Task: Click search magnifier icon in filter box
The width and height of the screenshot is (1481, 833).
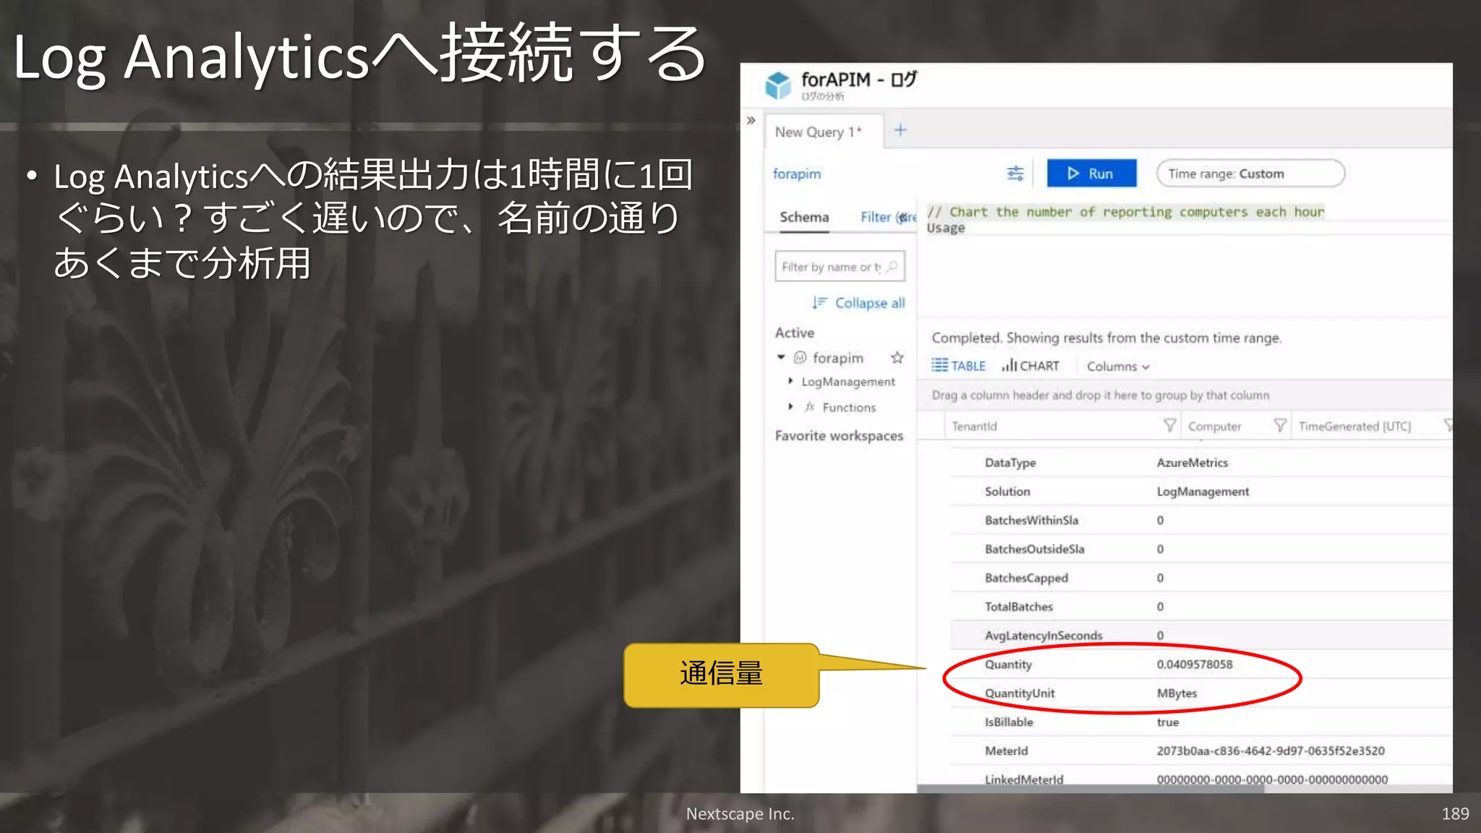Action: [893, 267]
